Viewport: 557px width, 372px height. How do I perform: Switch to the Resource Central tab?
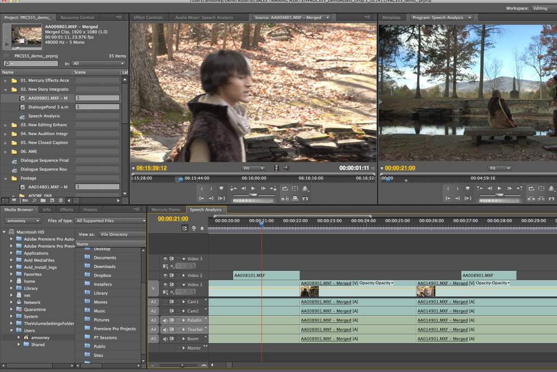[x=77, y=17]
